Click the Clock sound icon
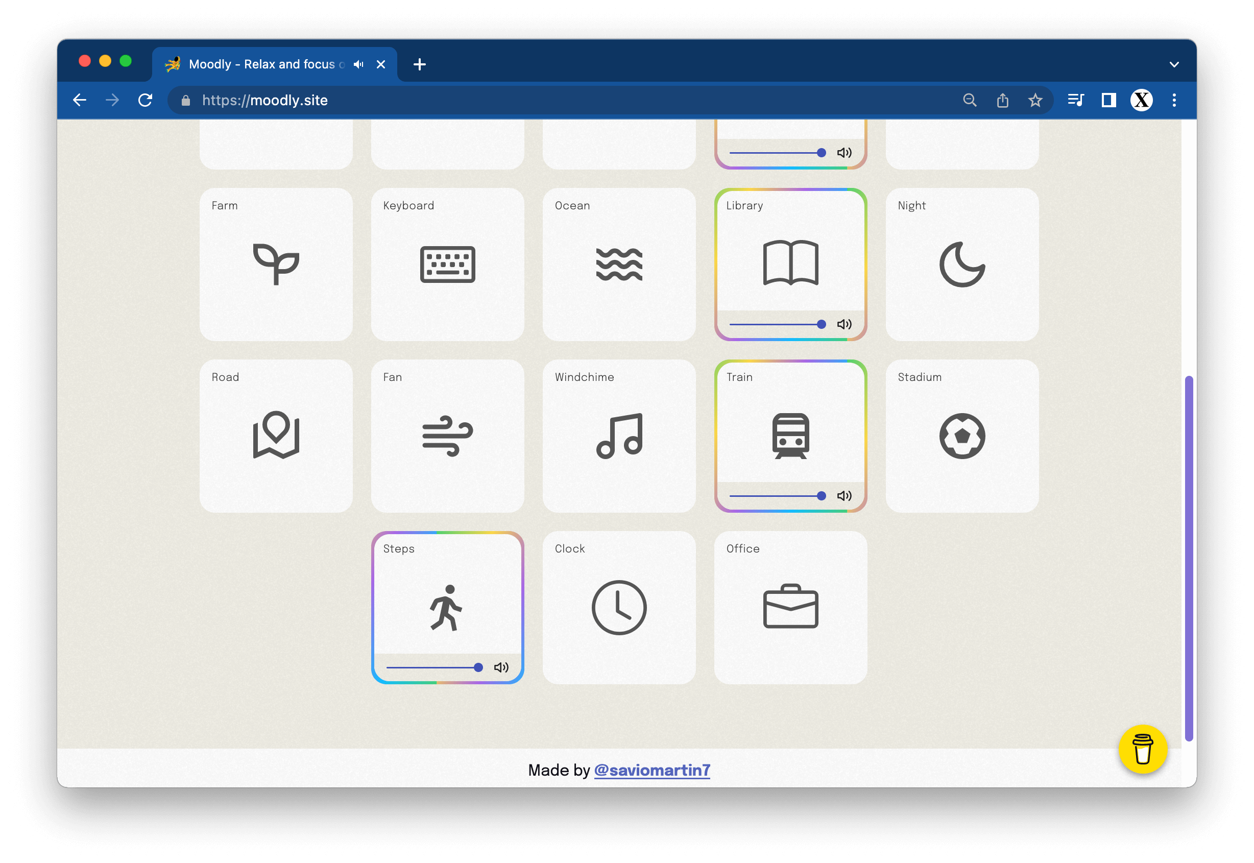The width and height of the screenshot is (1254, 863). 619,607
